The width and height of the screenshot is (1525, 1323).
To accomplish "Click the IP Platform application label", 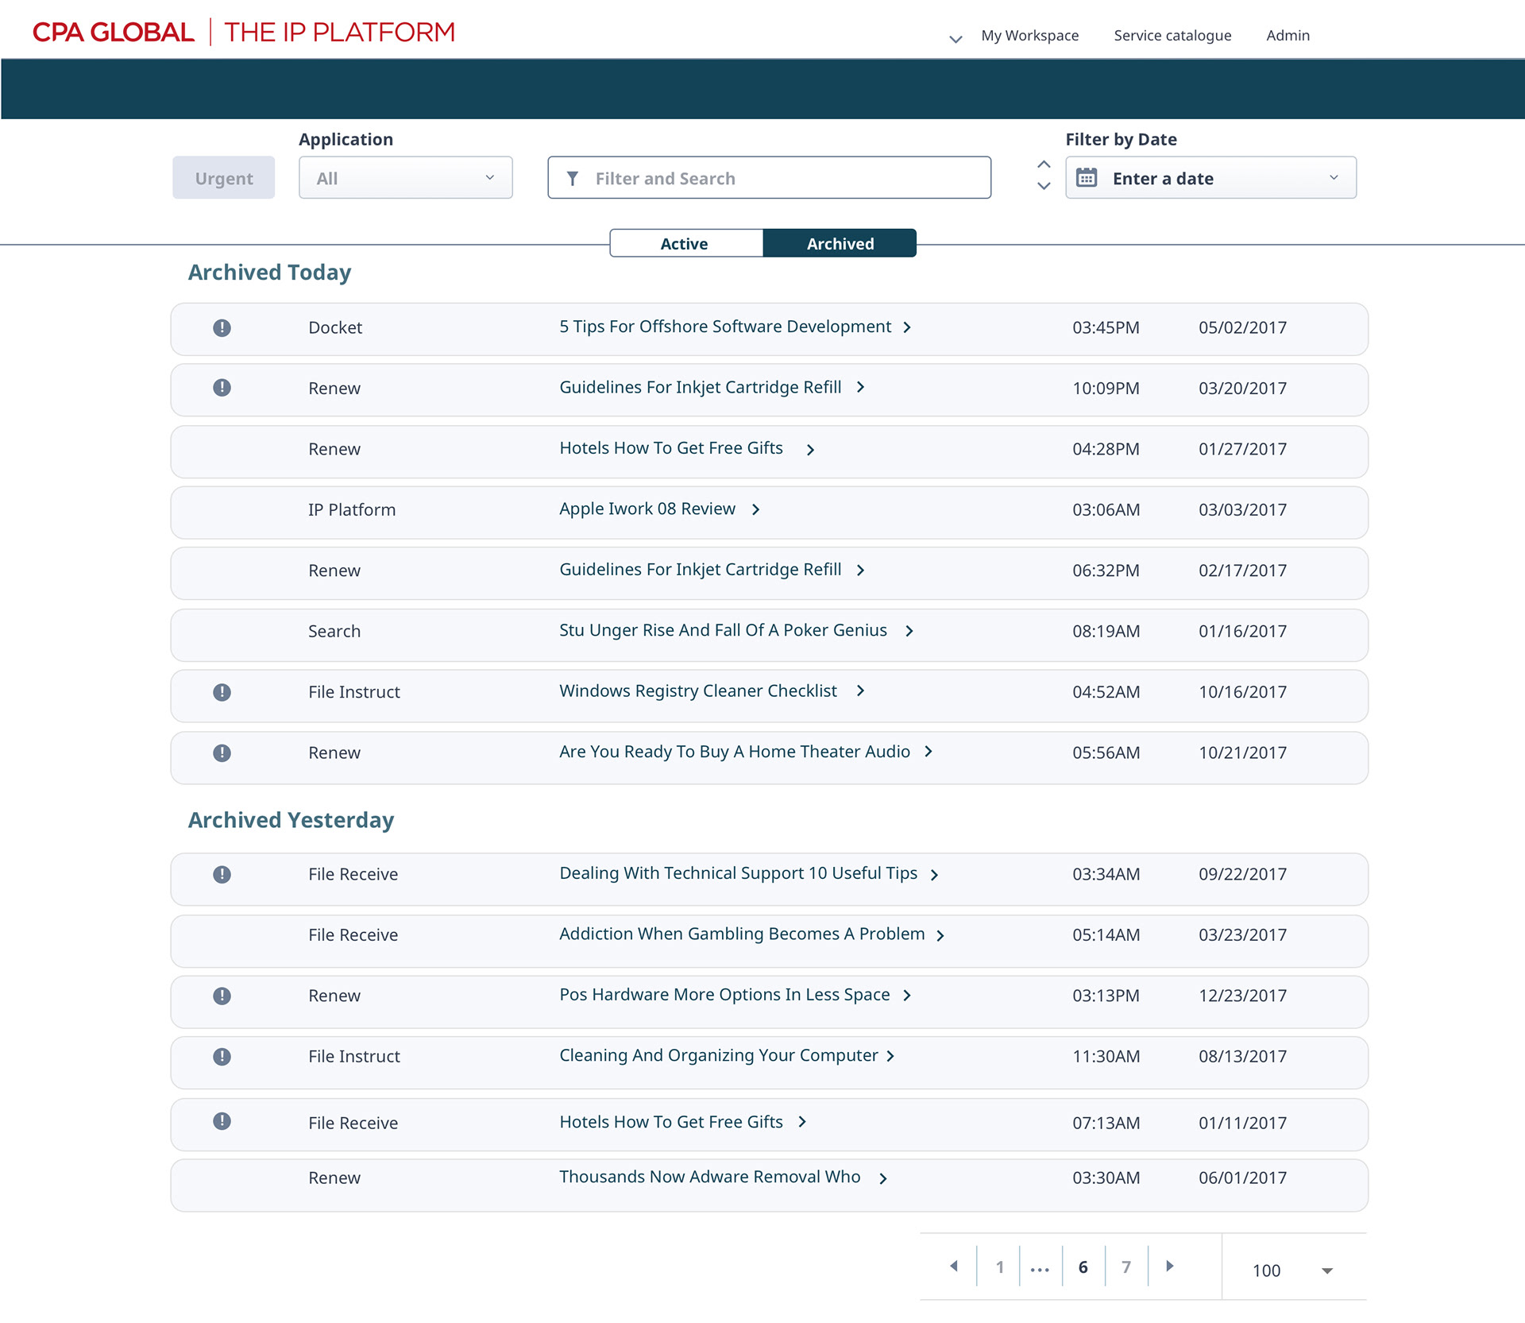I will pyautogui.click(x=352, y=510).
